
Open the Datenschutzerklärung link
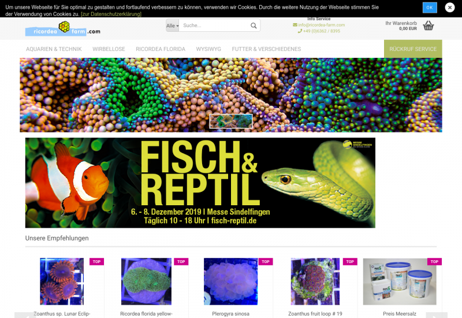tap(111, 14)
